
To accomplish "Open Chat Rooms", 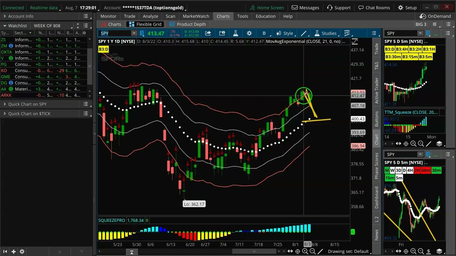I will pos(374,7).
